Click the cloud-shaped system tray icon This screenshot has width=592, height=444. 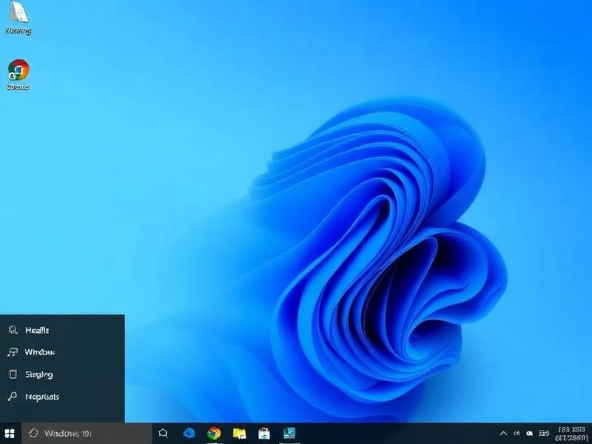(529, 434)
